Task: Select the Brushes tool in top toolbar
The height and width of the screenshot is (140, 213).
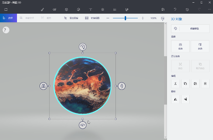Action: click(x=42, y=9)
